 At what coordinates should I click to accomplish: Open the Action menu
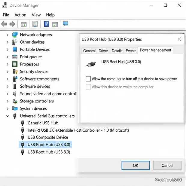(x=20, y=15)
